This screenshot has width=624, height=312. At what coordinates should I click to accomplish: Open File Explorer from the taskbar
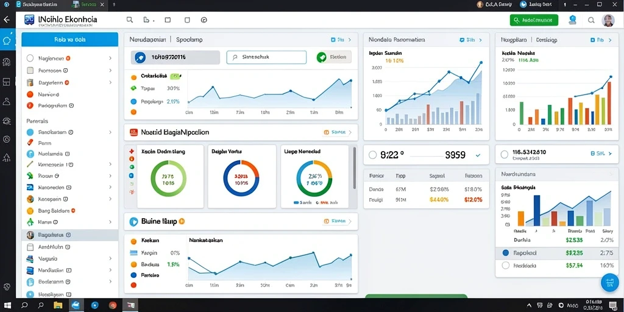pos(58,305)
